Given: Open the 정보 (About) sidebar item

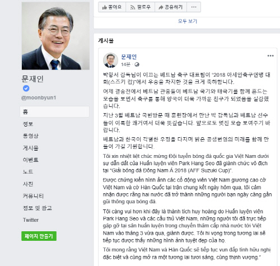Looking at the screenshot, I should point(28,124).
